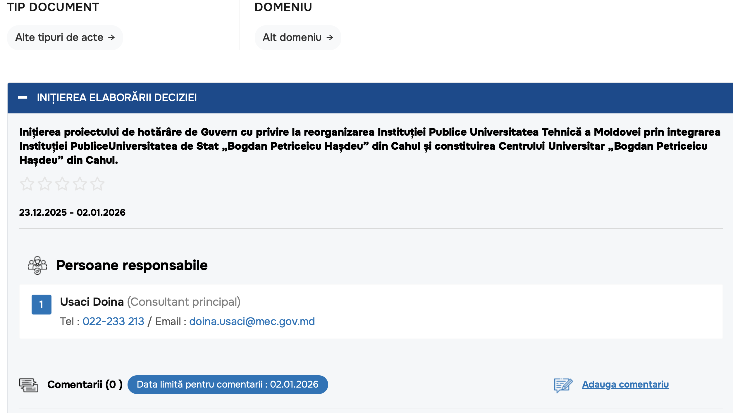
Task: Email doina.usaci@mec.gov.md
Action: (252, 322)
